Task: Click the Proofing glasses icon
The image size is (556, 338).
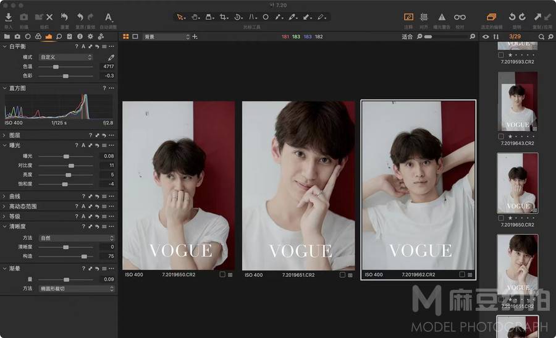Action: point(460,17)
